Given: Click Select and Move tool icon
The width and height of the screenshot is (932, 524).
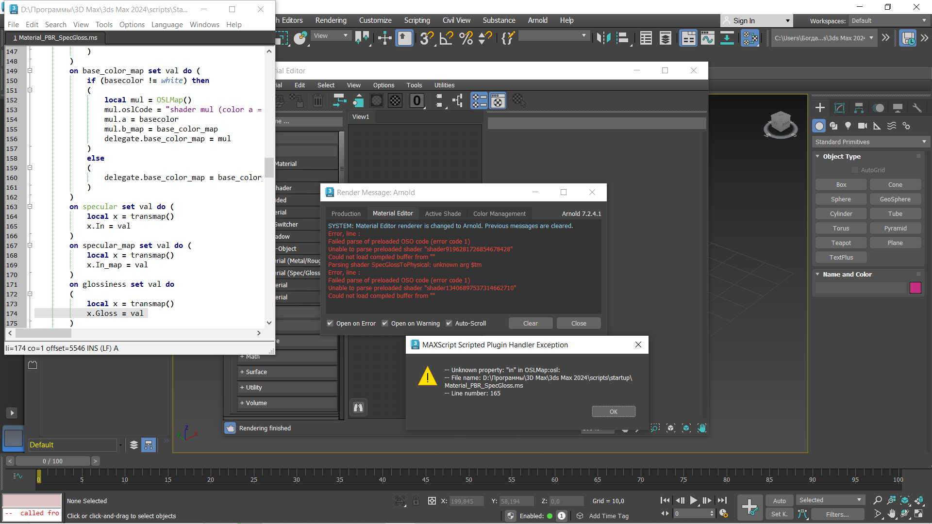Looking at the screenshot, I should coord(384,38).
